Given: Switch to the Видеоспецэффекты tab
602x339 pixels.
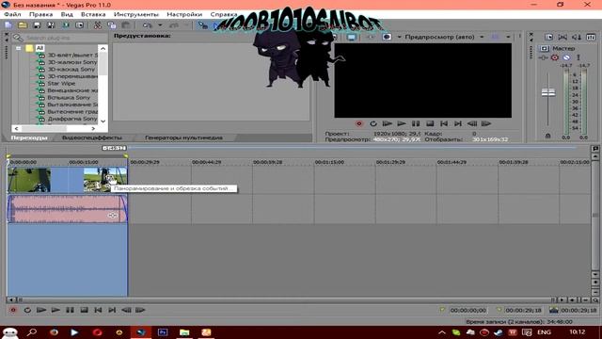Looking at the screenshot, I should pos(92,137).
